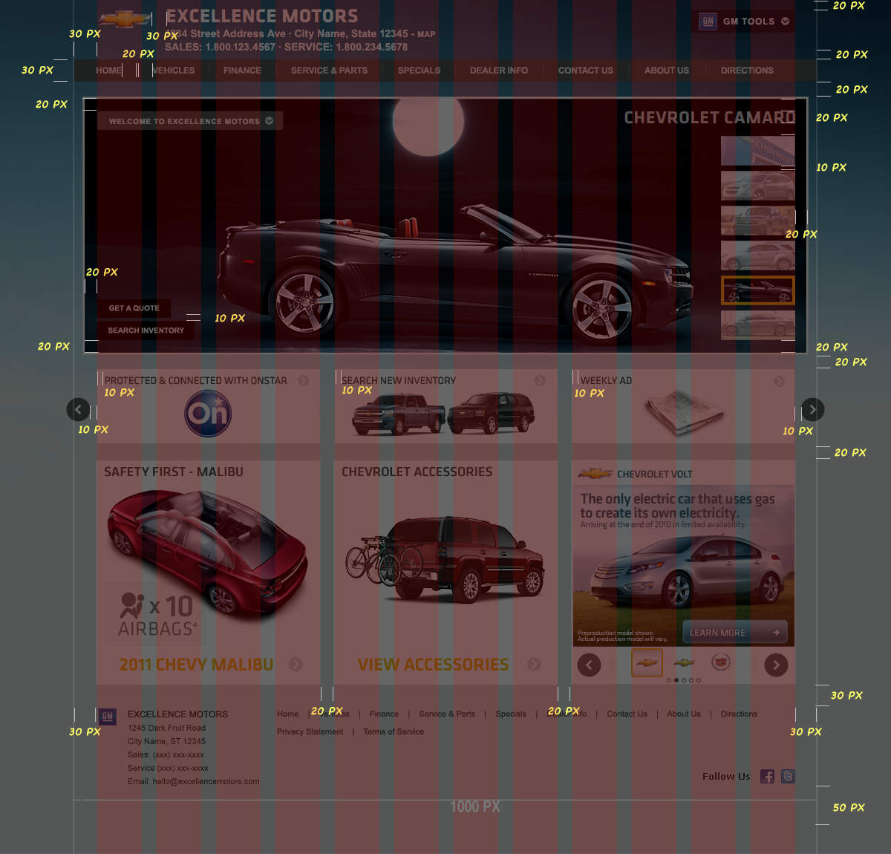Select the unhighlighted Chevrolet logo in brand strip

[x=684, y=662]
